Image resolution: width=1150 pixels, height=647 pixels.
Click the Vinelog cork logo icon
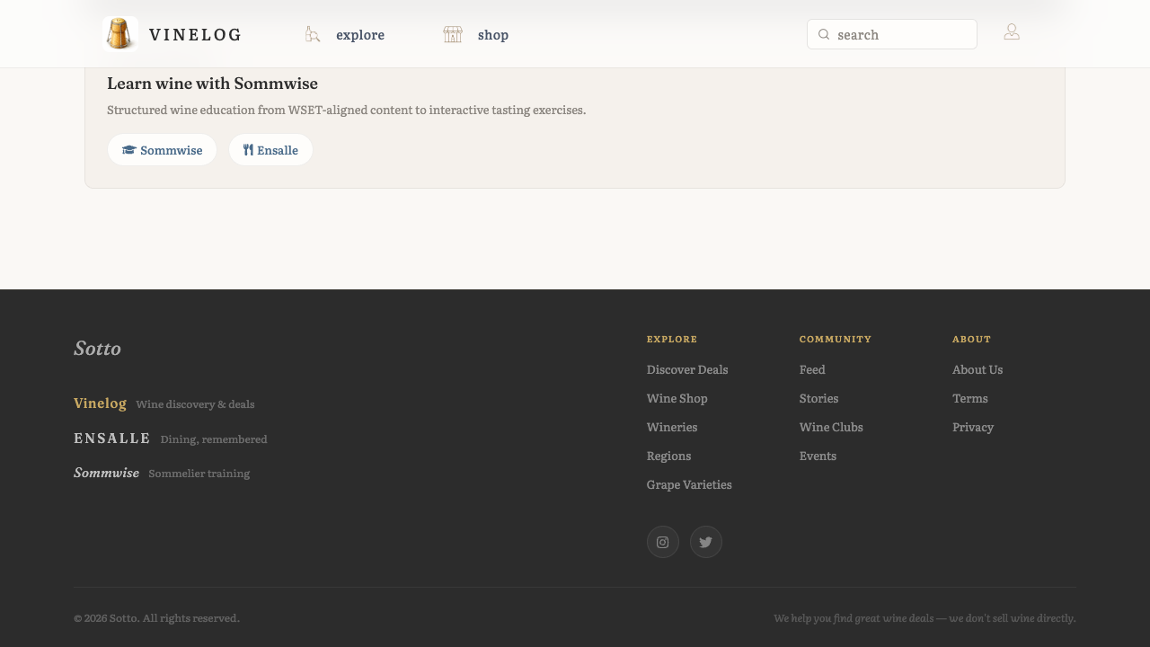pos(120,34)
